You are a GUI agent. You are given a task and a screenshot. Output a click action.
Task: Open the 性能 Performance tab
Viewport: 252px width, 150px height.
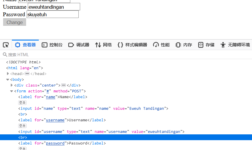pyautogui.click(x=161, y=45)
